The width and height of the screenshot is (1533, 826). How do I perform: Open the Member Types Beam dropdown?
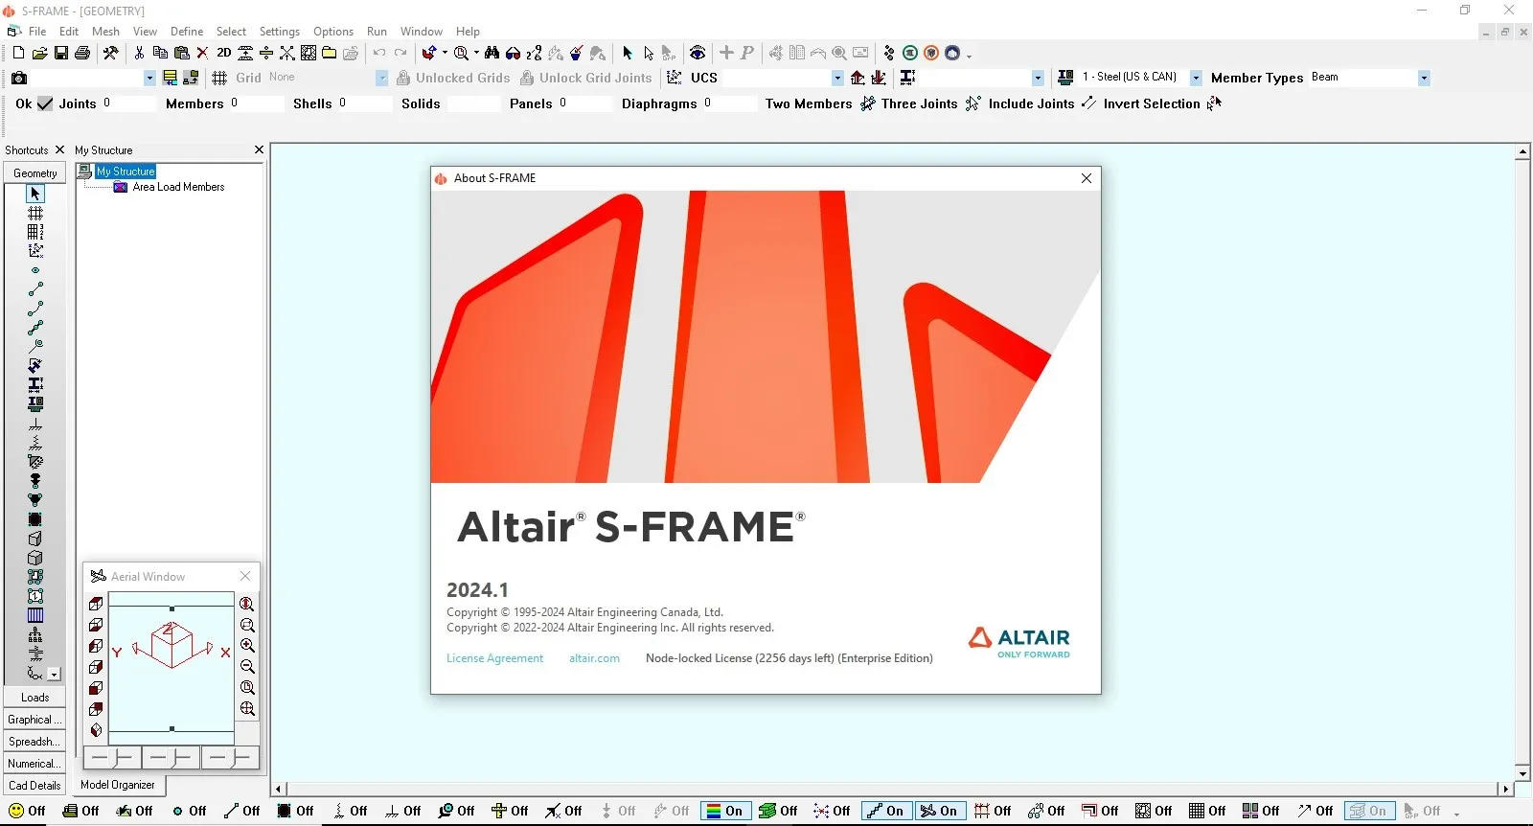1424,78
